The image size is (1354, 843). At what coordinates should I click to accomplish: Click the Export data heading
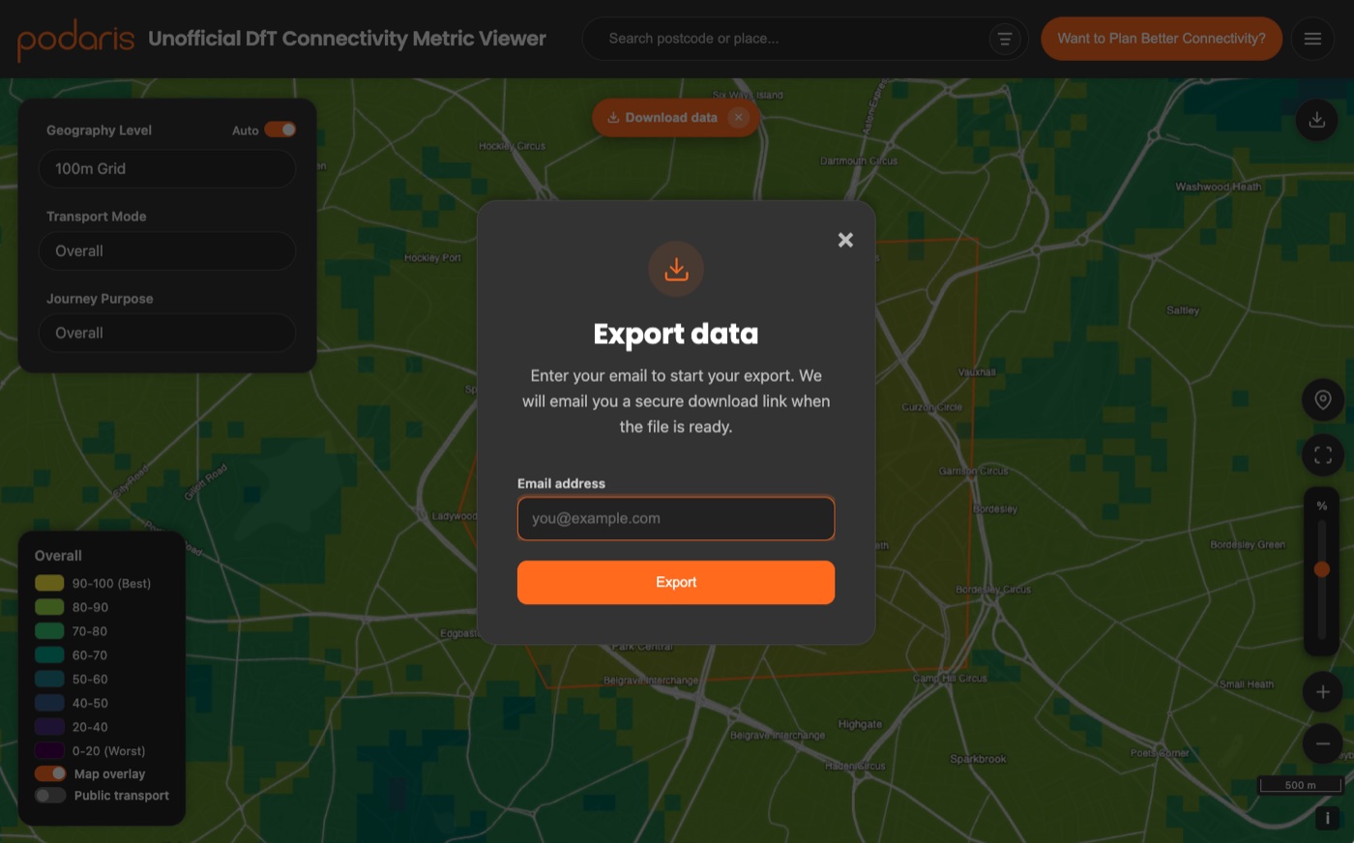(676, 334)
